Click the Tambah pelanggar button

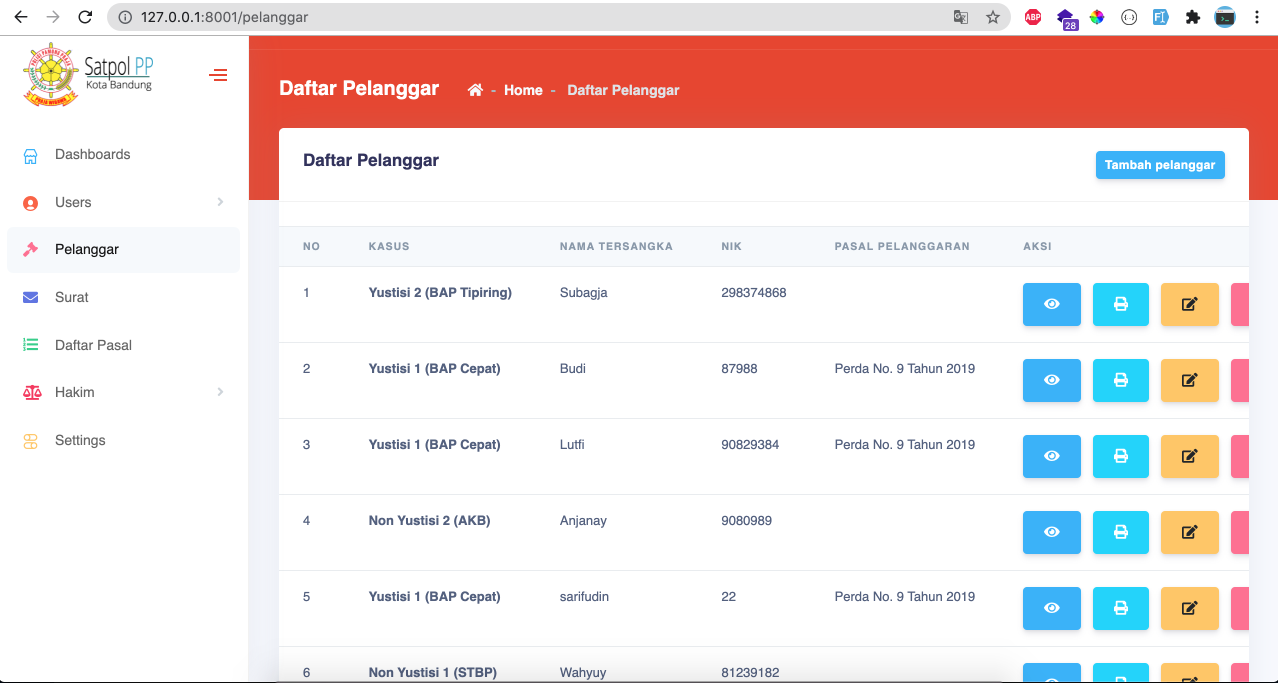coord(1159,165)
